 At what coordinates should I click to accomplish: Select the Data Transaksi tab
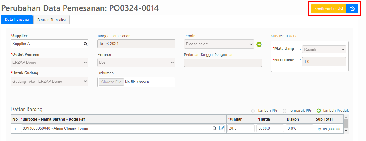point(17,20)
